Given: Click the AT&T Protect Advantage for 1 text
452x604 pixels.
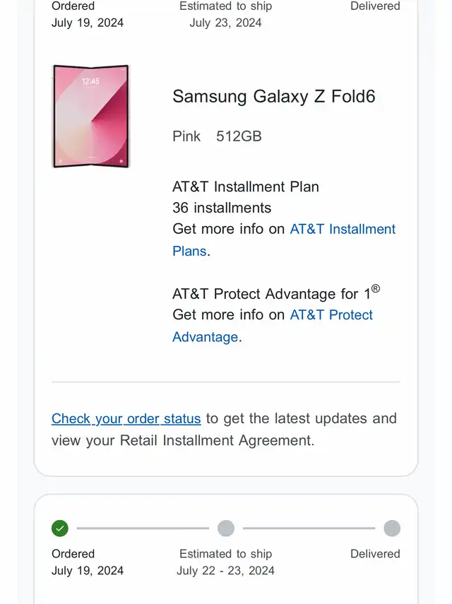Looking at the screenshot, I should 271,294.
